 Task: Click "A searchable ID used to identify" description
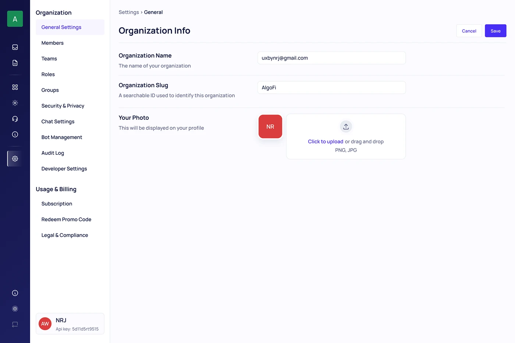177,96
